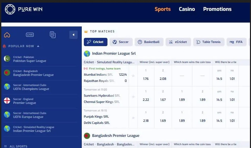
Task: Open the Bangladesh Premier League flag icon
Action: (x=87, y=136)
